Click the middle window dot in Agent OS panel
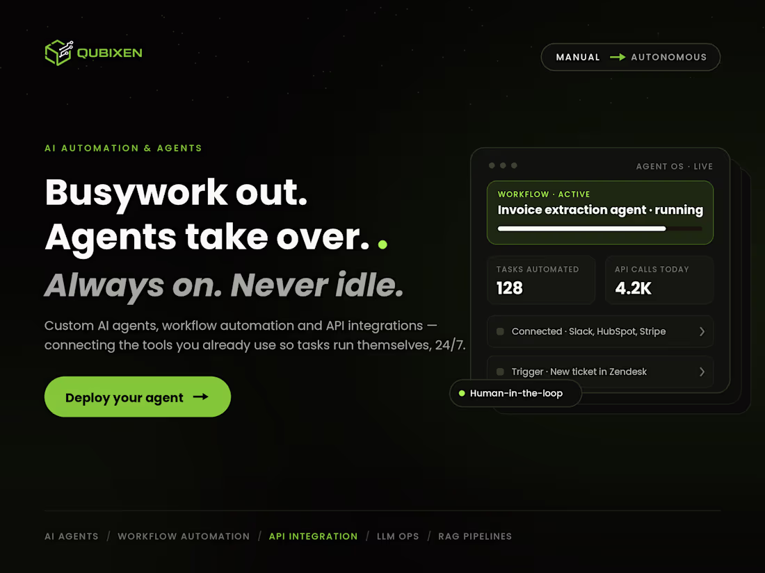Image resolution: width=765 pixels, height=573 pixels. (503, 166)
